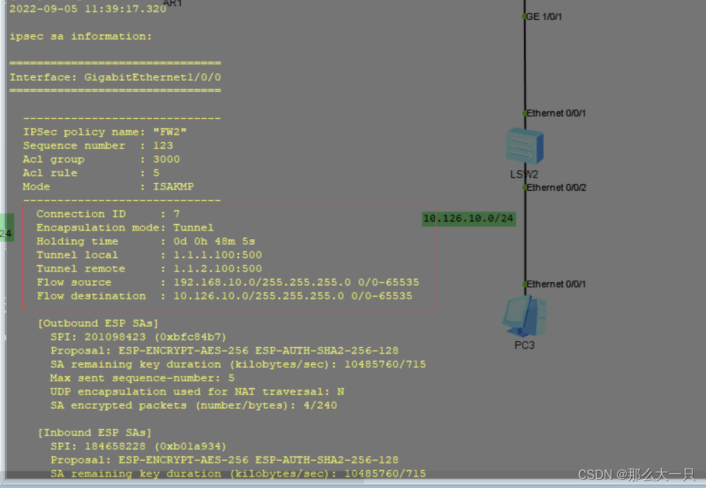Click the AR1 device label

point(172,3)
